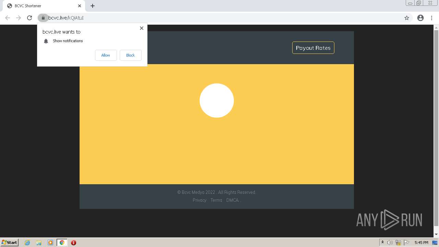Open the Privacy footer link

point(200,200)
